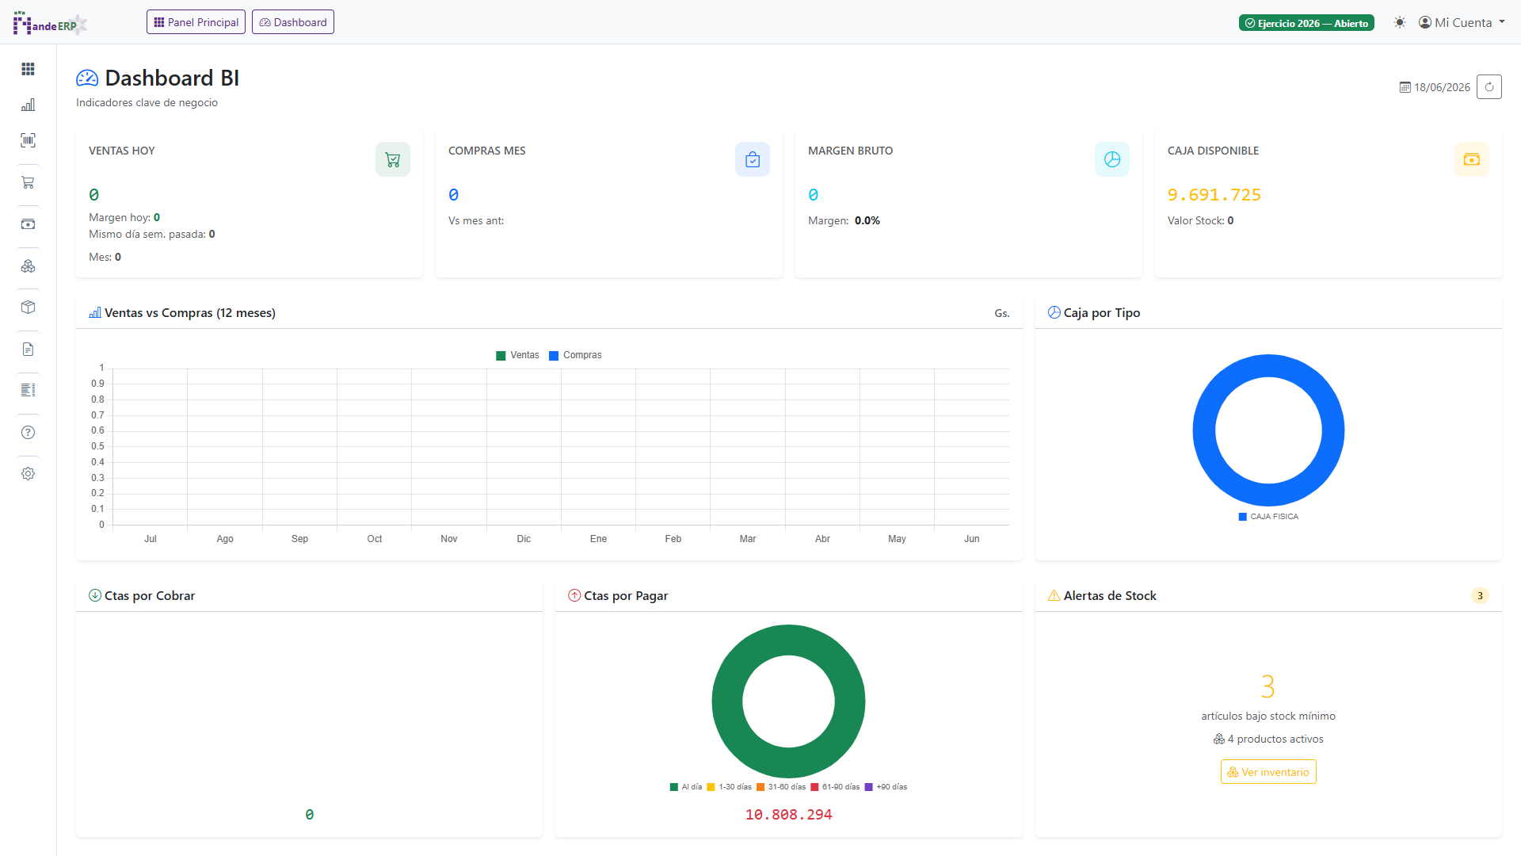Click the speedometer icon beside Dashboard BI
Viewport: 1521px width, 856px height.
[87, 78]
